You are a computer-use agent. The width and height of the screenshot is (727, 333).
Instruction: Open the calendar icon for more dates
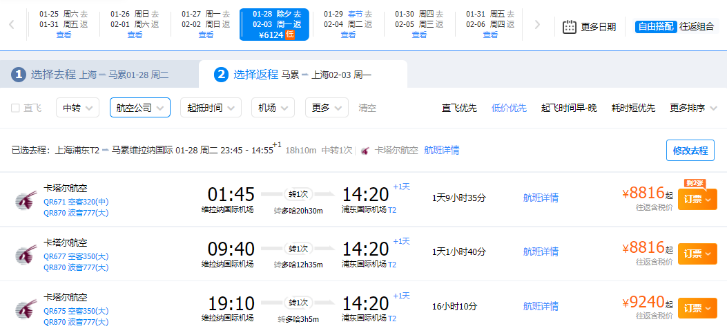tap(570, 27)
